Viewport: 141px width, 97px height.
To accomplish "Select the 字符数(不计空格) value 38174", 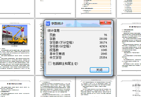I will (x=103, y=42).
